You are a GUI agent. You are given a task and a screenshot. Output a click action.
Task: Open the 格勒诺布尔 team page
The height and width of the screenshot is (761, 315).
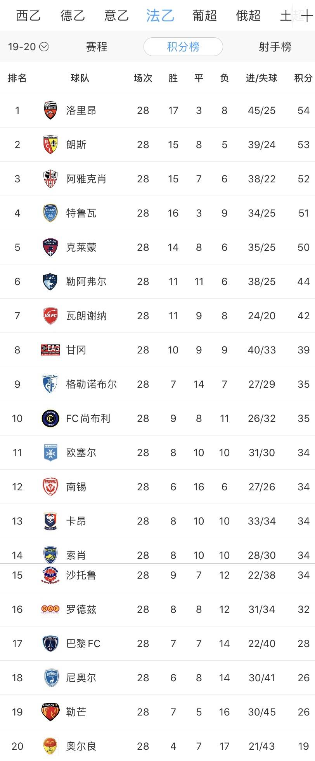[x=91, y=384]
